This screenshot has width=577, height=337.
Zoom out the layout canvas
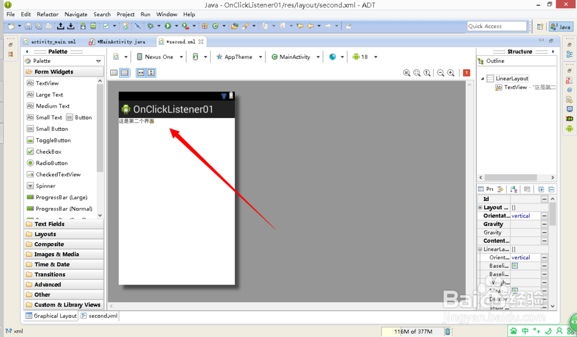(x=440, y=73)
